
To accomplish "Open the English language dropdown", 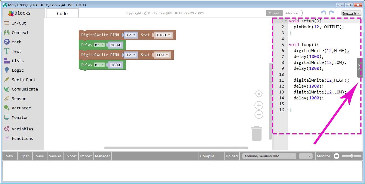I will pos(351,13).
